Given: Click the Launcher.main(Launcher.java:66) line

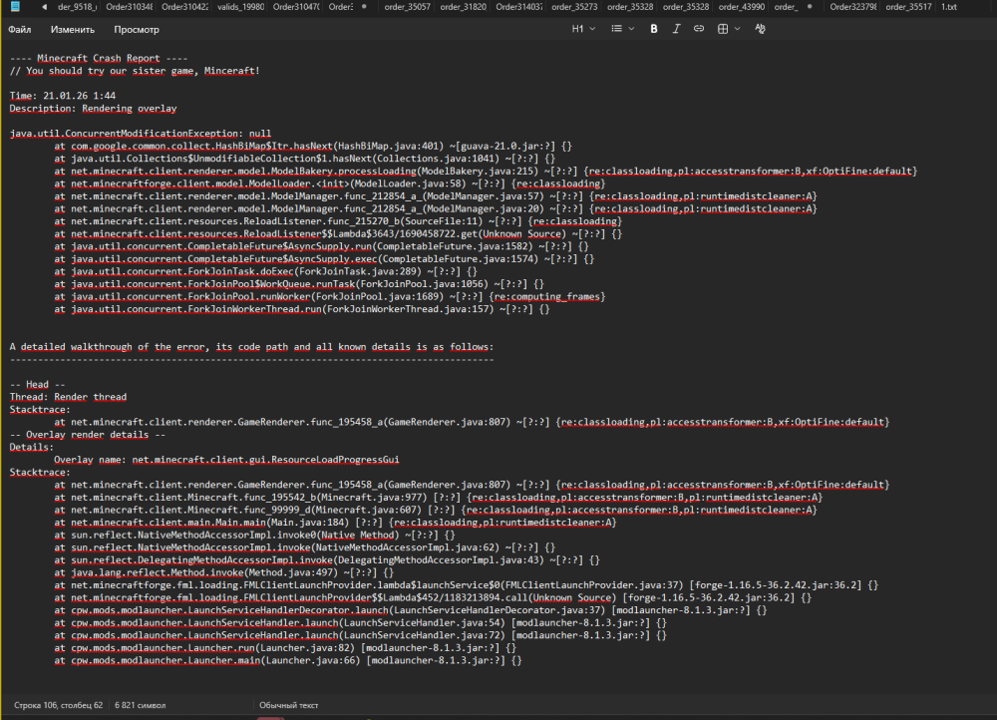Looking at the screenshot, I should [287, 661].
